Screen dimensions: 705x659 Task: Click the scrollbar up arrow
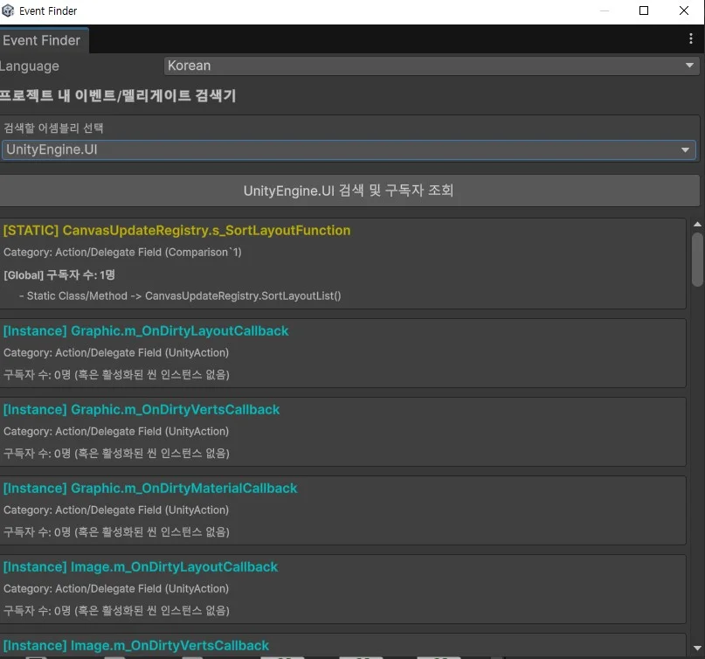pyautogui.click(x=697, y=224)
